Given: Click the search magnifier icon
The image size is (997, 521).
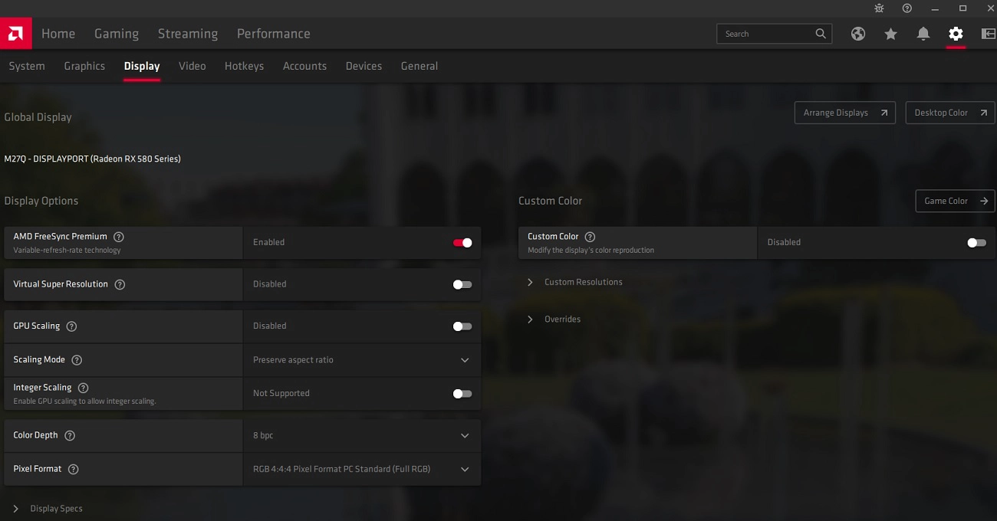Looking at the screenshot, I should tap(821, 34).
